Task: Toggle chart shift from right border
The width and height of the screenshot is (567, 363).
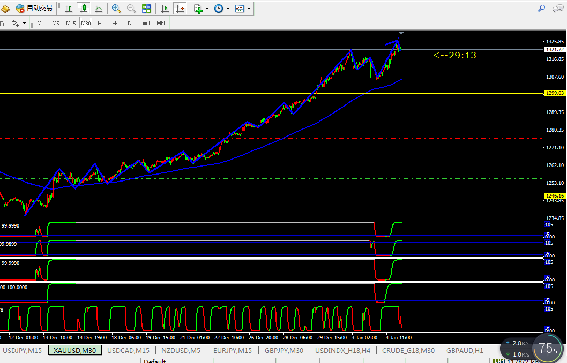Action: 180,9
